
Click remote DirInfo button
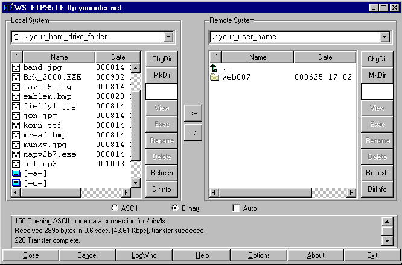pos(377,189)
